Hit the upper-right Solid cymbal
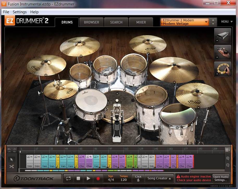The image size is (238, 189). (x=148, y=44)
